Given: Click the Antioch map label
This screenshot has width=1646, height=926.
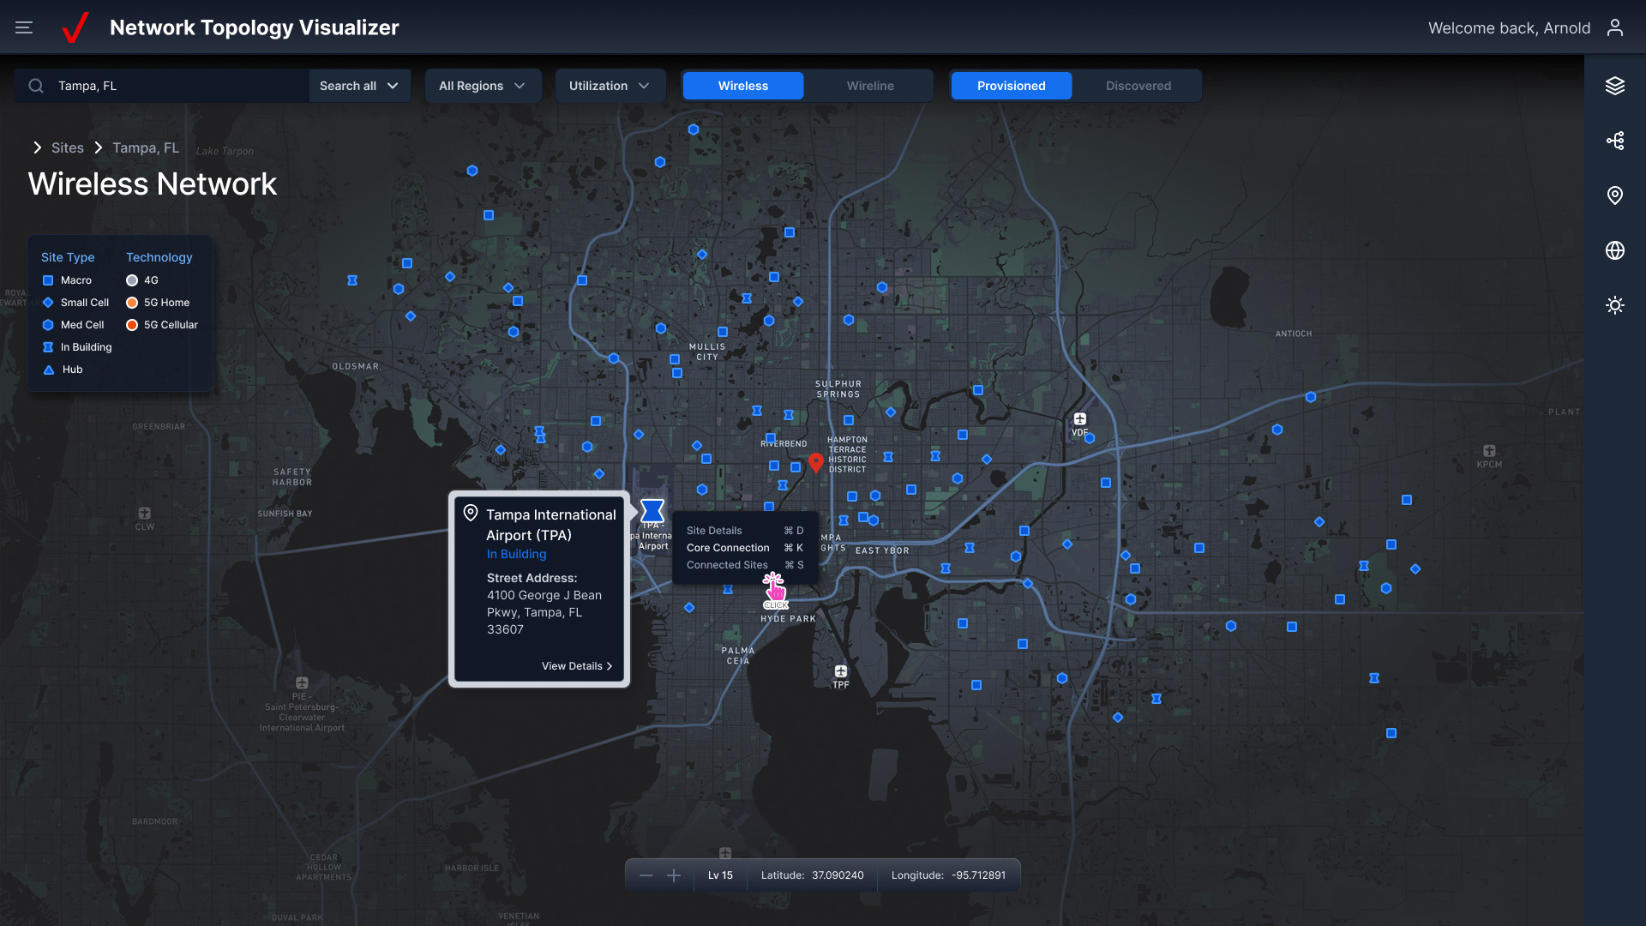Looking at the screenshot, I should [x=1293, y=334].
